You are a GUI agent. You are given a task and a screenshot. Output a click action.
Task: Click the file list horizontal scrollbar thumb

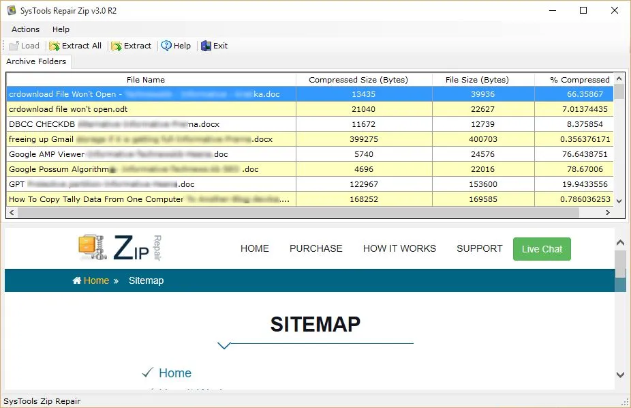(x=298, y=212)
